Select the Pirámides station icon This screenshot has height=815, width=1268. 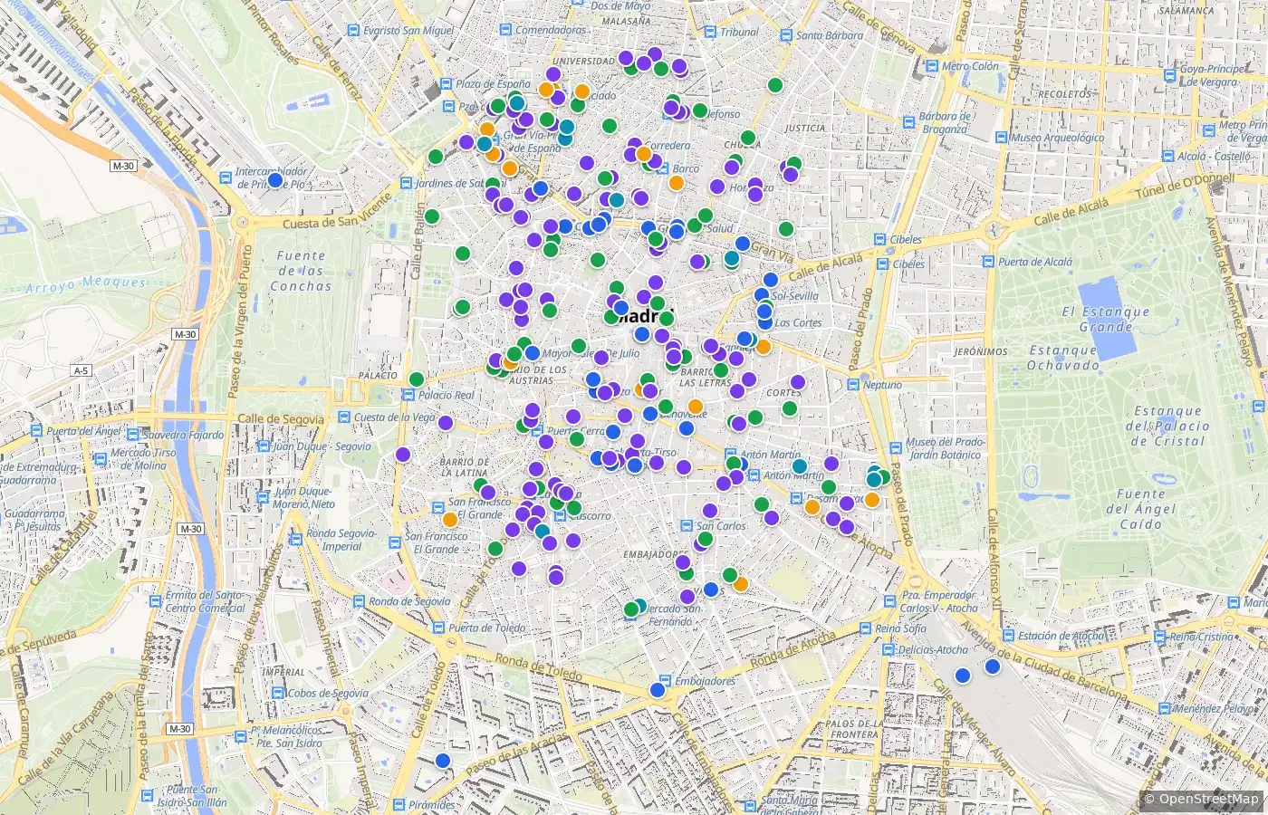pyautogui.click(x=399, y=804)
